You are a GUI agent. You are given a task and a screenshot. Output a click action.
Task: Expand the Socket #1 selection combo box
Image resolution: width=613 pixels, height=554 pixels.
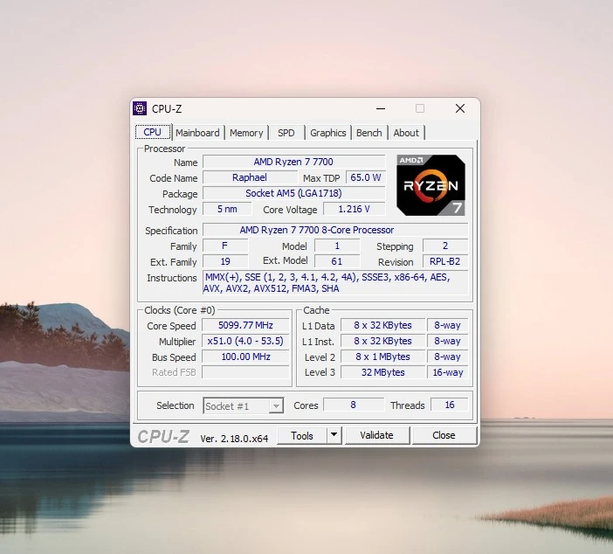(243, 405)
